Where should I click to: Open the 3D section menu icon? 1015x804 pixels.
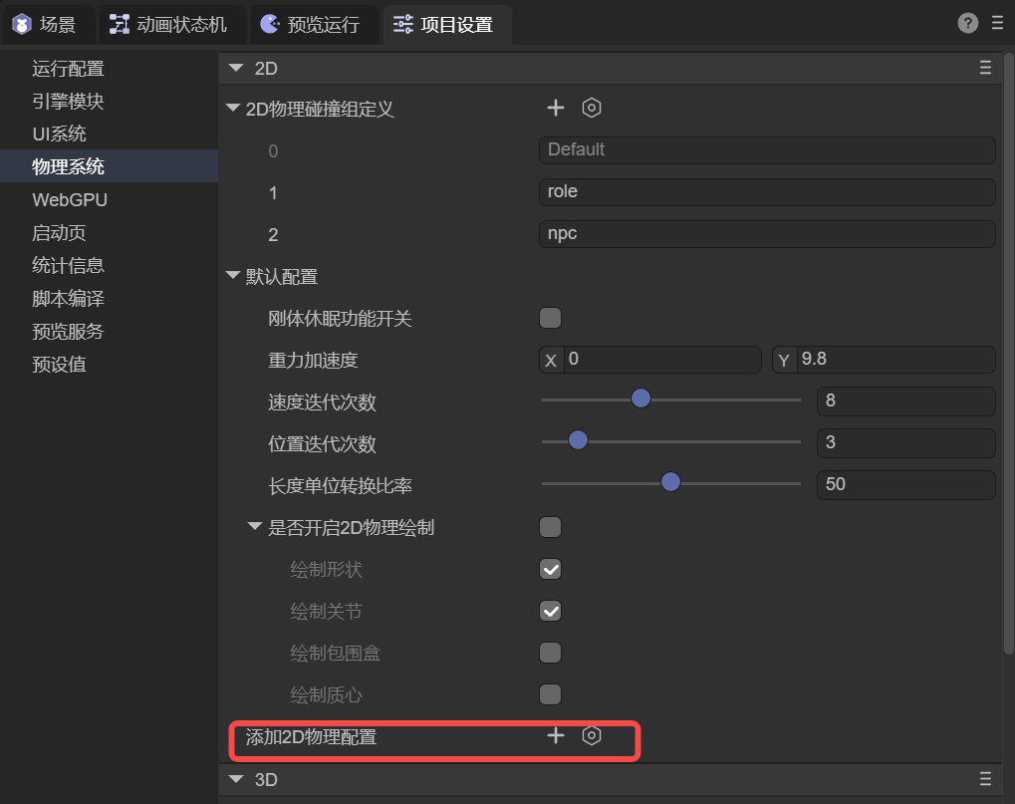(985, 778)
